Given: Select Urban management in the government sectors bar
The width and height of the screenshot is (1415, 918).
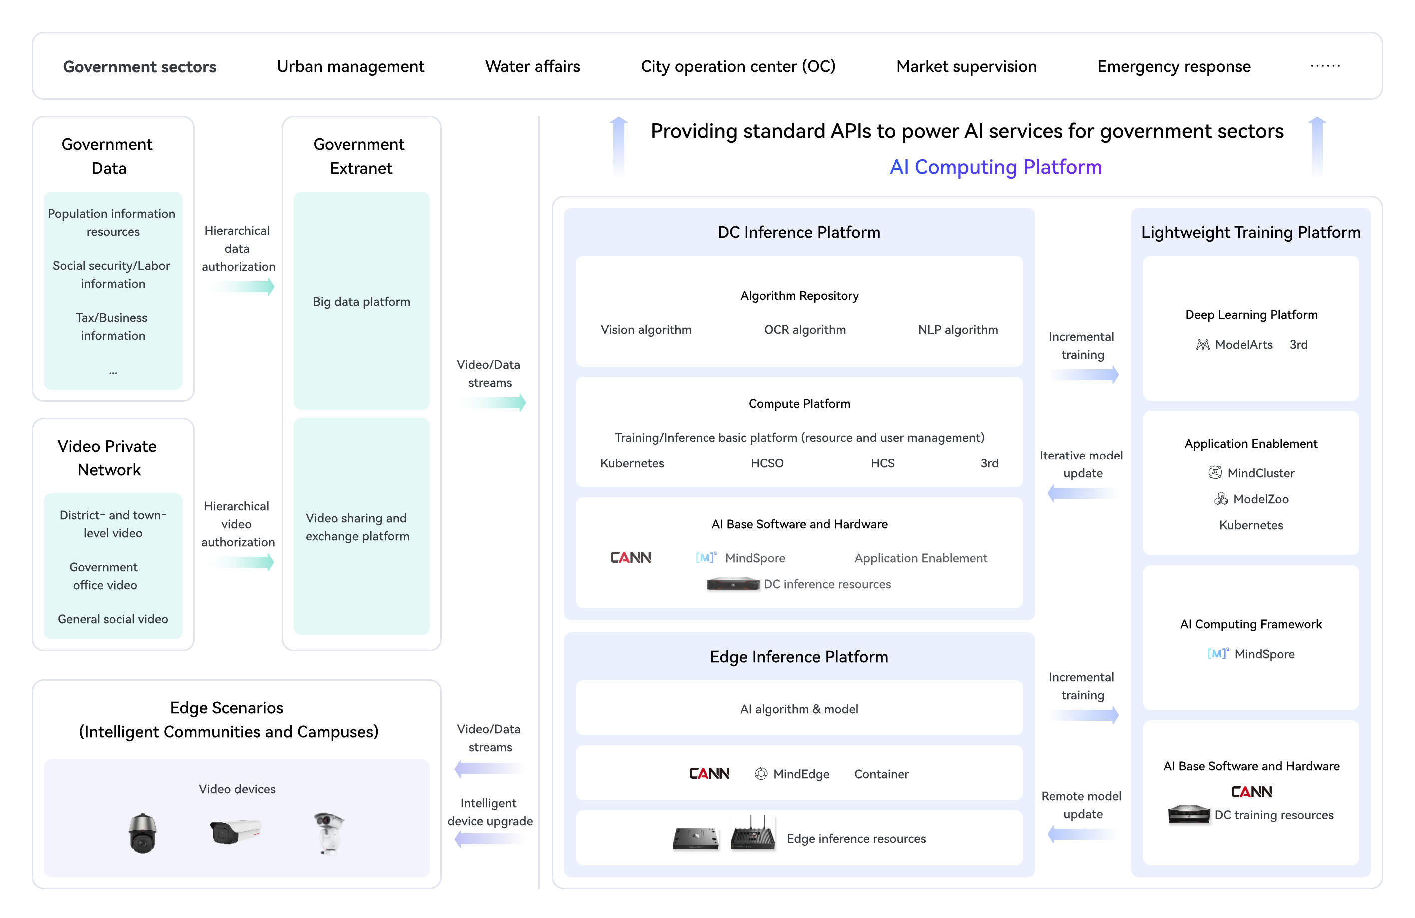Looking at the screenshot, I should pos(350,66).
